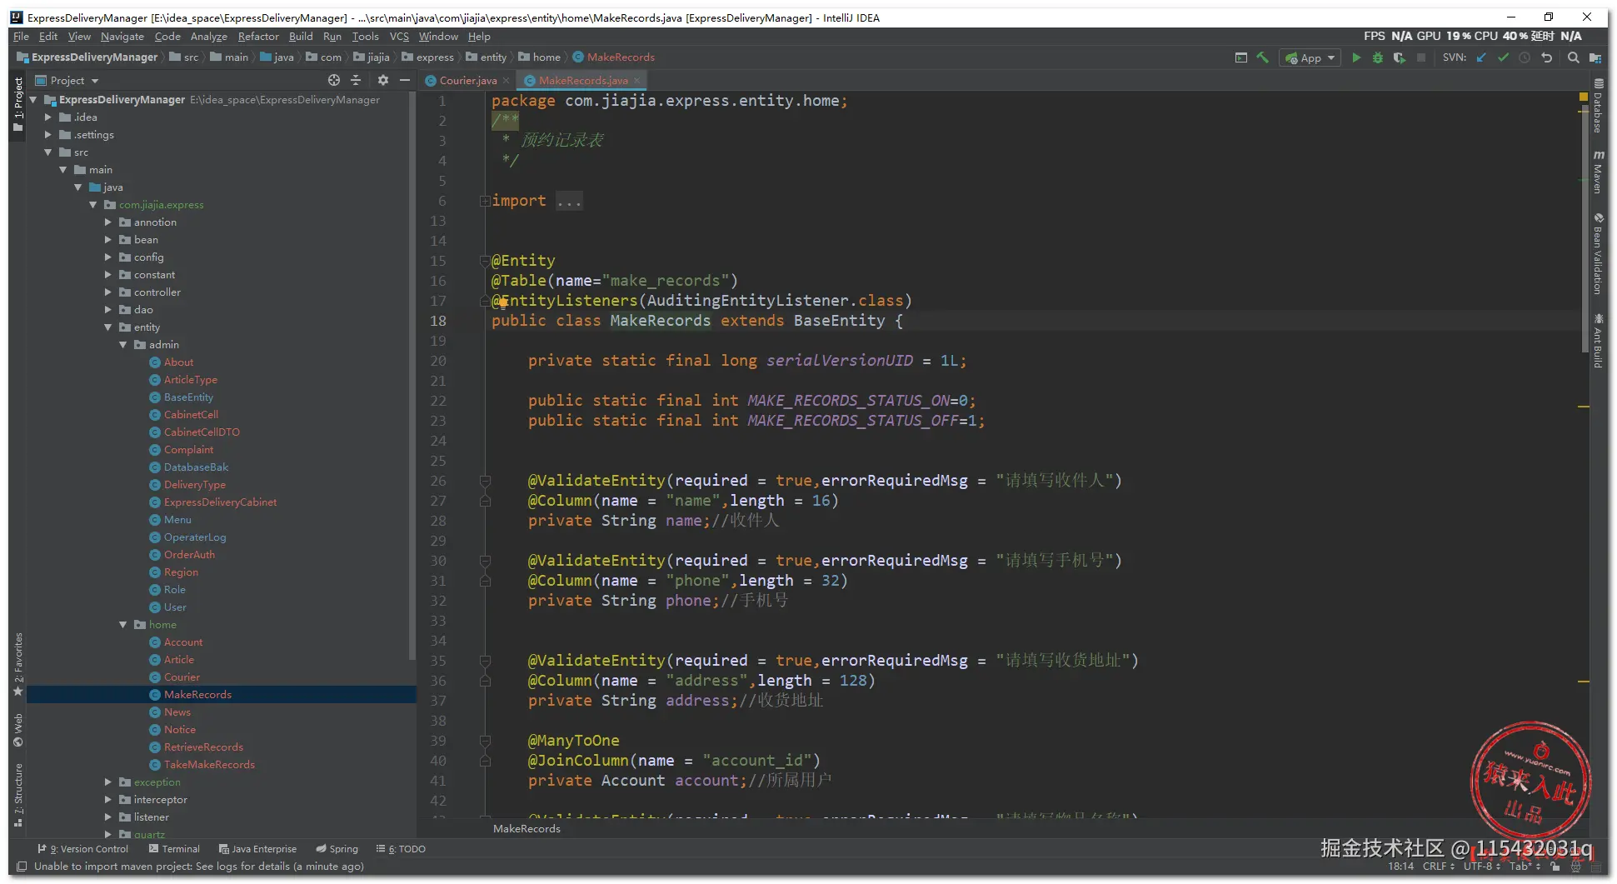Toggle the Favorites tool window stripe button
Viewport: 1617px width, 884px height.
[17, 664]
